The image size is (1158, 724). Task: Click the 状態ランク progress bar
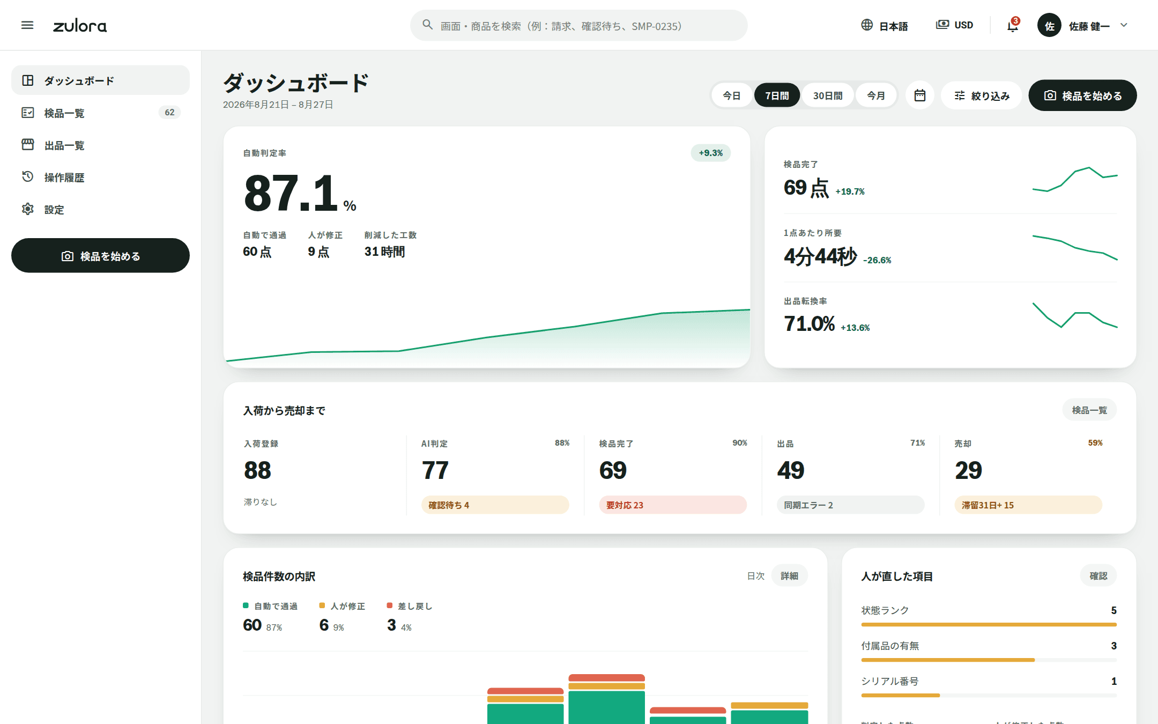(989, 624)
